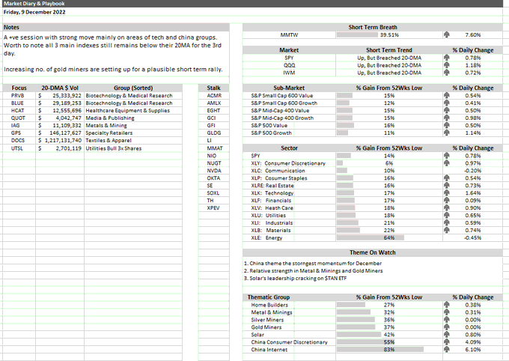Image resolution: width=509 pixels, height=361 pixels.
Task: Click the China theme momentum note line
Action: point(313,263)
